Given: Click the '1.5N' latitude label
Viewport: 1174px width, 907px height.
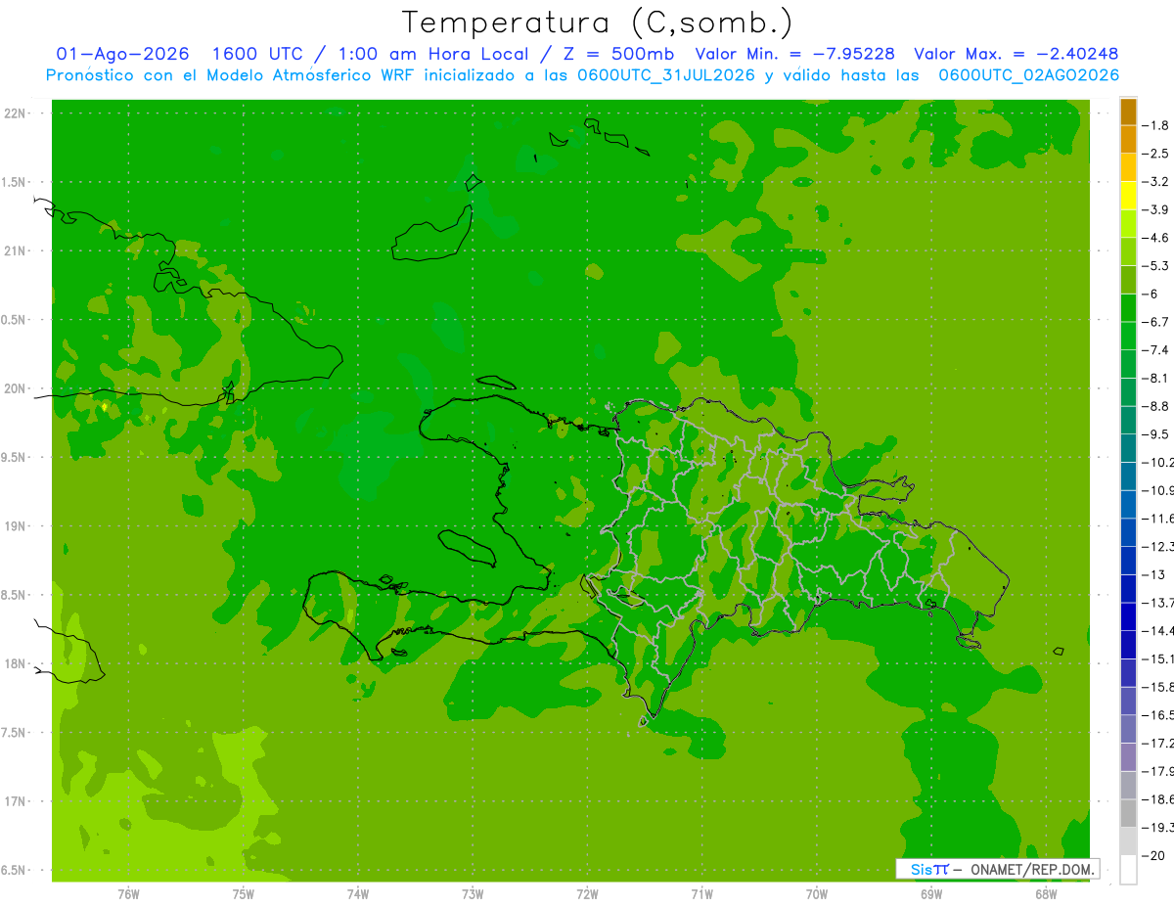Looking at the screenshot, I should point(14,182).
